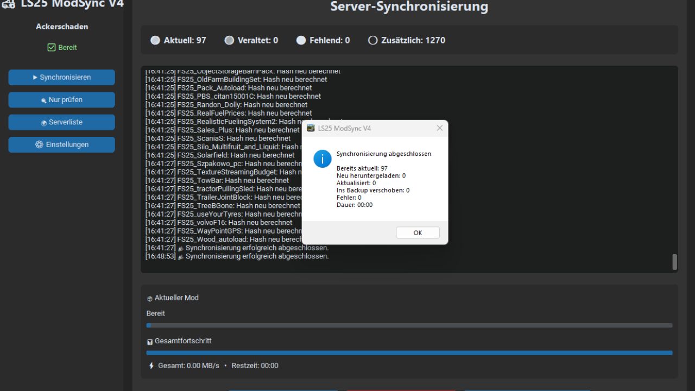This screenshot has width=695, height=391.
Task: Click the Aktueller Mod package icon
Action: click(150, 298)
